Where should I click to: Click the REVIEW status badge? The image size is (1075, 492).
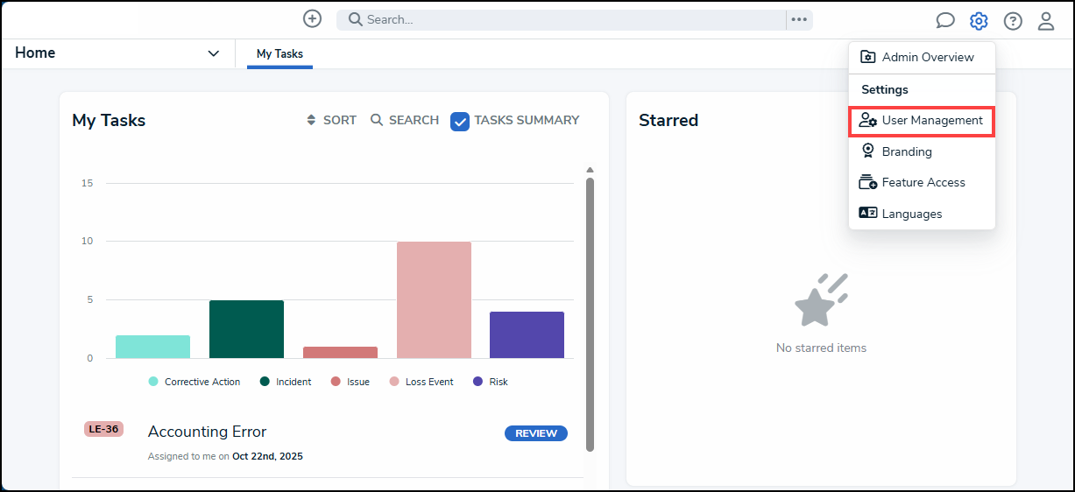536,433
